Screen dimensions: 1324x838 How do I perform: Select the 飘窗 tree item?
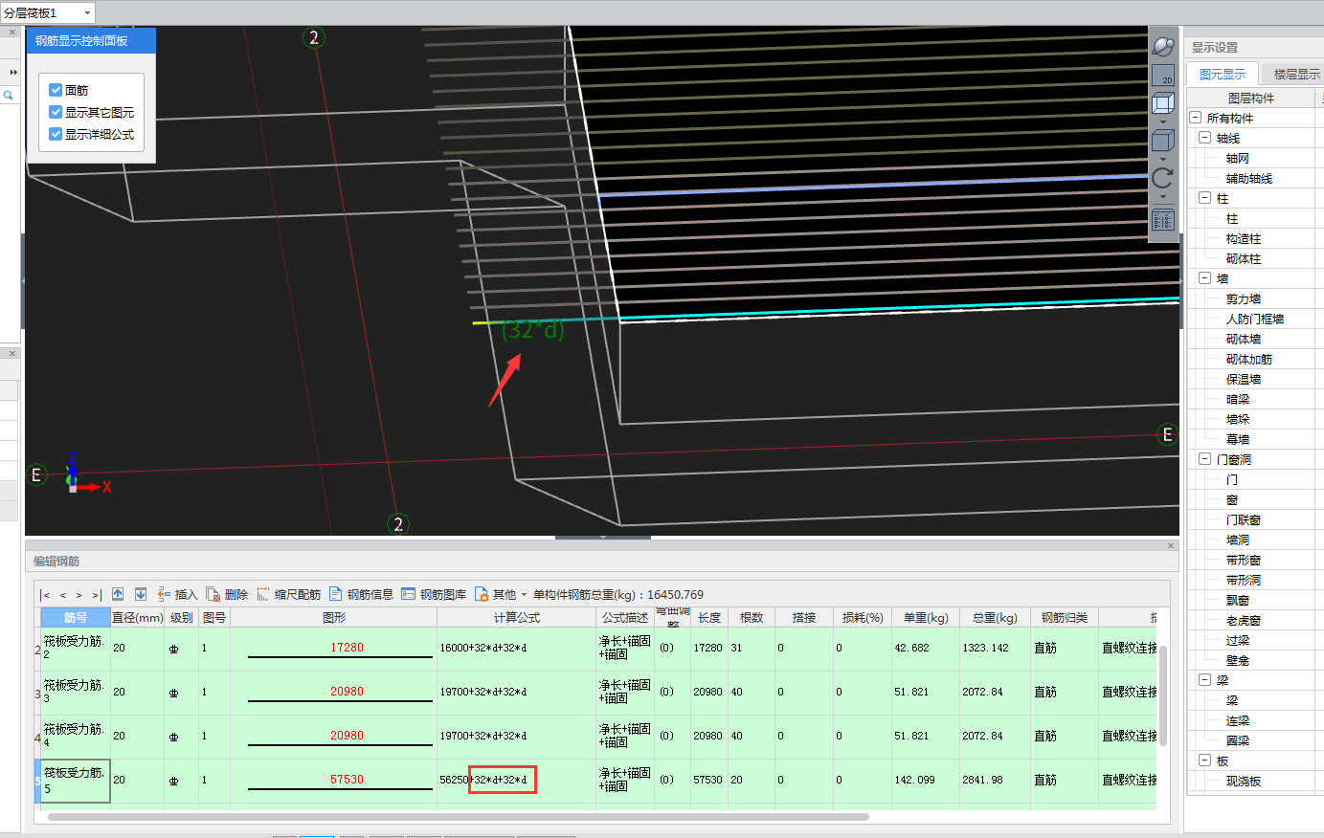[x=1237, y=600]
